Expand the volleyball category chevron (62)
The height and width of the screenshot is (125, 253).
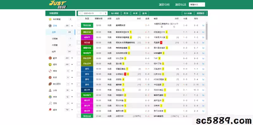coord(72,97)
